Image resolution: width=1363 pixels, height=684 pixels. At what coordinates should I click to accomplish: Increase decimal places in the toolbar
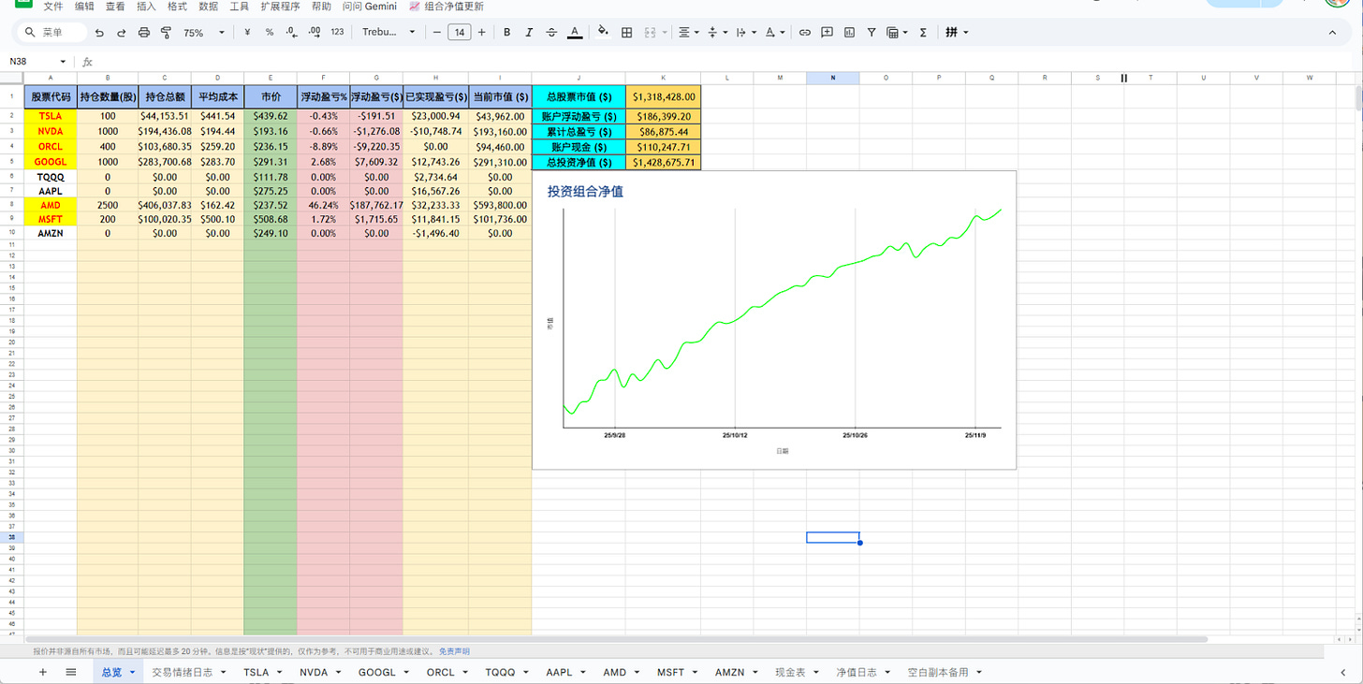(314, 33)
